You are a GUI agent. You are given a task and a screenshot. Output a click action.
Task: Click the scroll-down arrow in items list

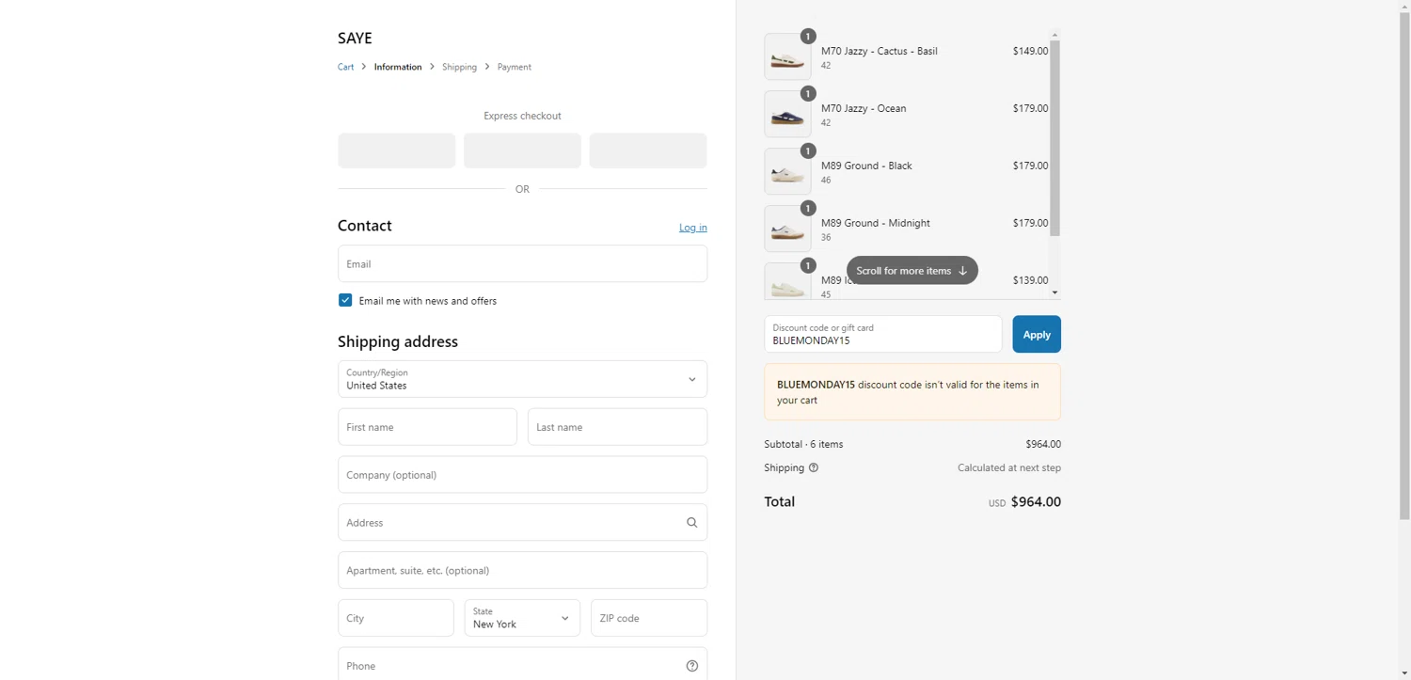(1054, 293)
